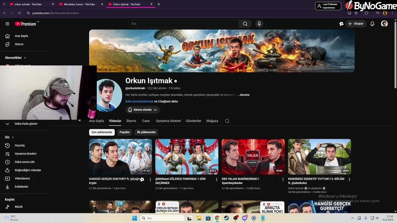Click the sparkle icon beside Oluştur

click(341, 24)
